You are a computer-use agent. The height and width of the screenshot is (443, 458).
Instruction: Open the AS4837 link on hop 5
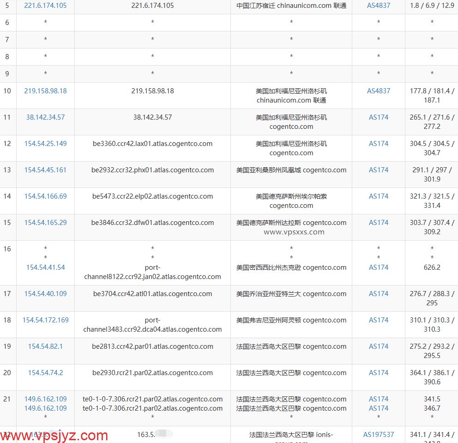(x=379, y=6)
